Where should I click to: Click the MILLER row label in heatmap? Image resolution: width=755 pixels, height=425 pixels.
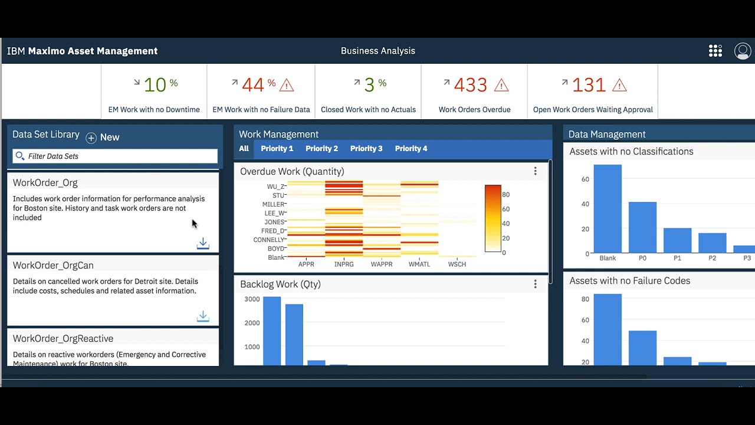click(274, 204)
